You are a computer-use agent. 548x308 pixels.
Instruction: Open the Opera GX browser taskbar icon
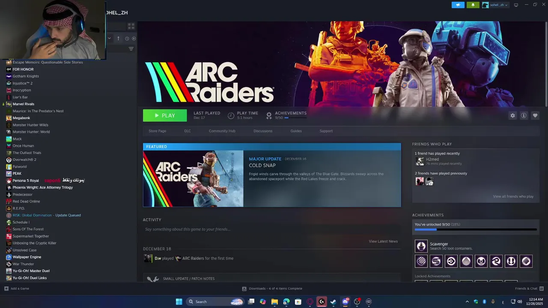coord(310,302)
